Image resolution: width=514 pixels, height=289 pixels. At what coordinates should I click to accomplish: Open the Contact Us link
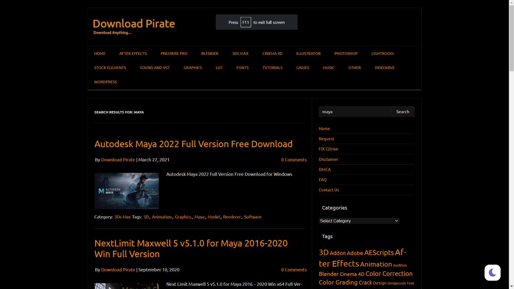tap(329, 190)
